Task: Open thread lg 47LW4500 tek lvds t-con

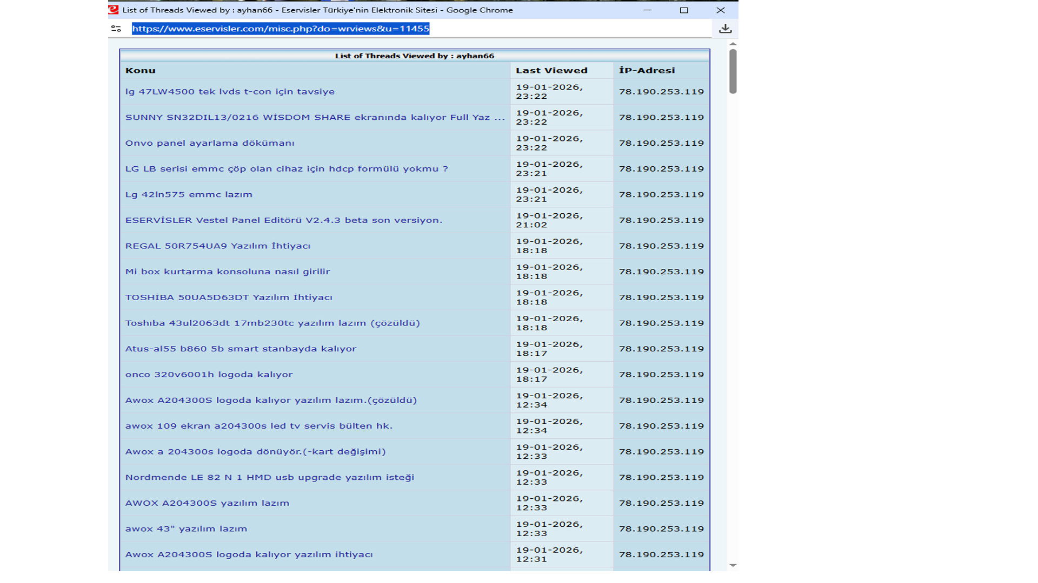Action: coord(230,92)
